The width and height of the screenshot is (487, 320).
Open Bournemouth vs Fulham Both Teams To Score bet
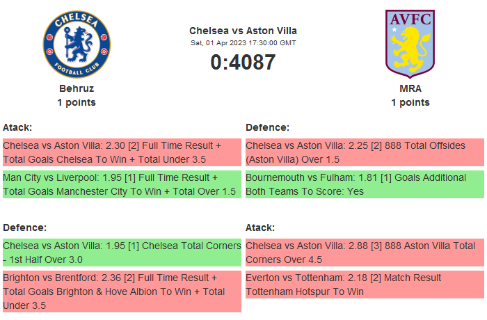[364, 184]
